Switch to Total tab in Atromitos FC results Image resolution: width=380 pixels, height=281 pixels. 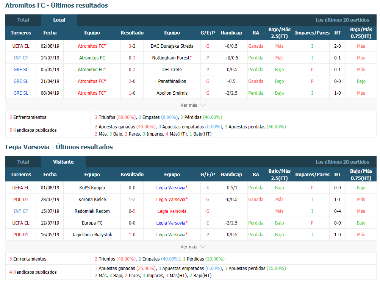(x=23, y=20)
